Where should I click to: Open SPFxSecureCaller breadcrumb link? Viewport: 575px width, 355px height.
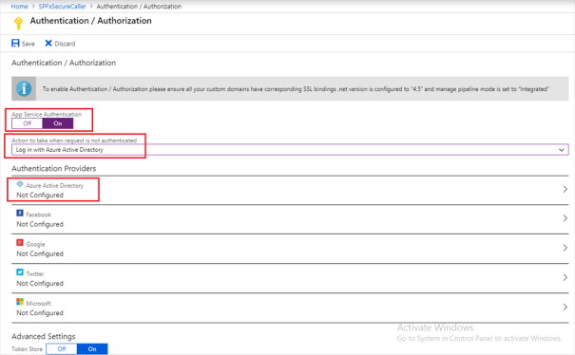click(63, 7)
